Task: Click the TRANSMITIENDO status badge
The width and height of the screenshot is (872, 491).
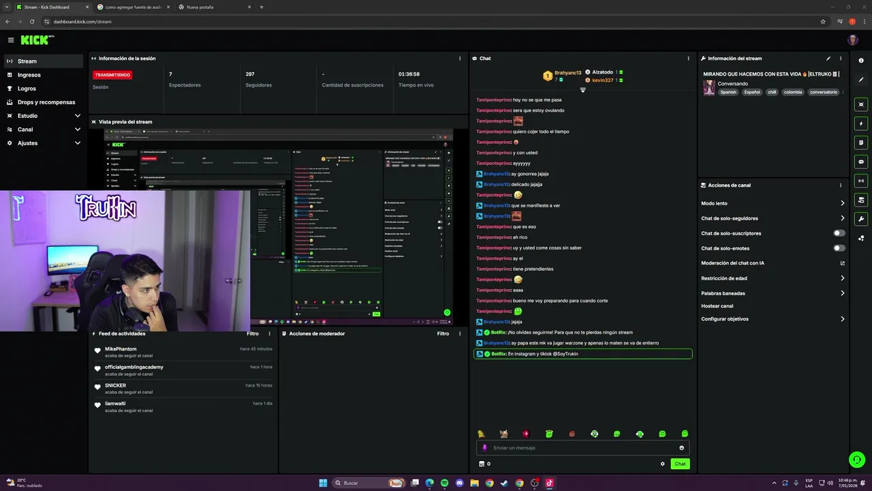Action: click(x=112, y=75)
